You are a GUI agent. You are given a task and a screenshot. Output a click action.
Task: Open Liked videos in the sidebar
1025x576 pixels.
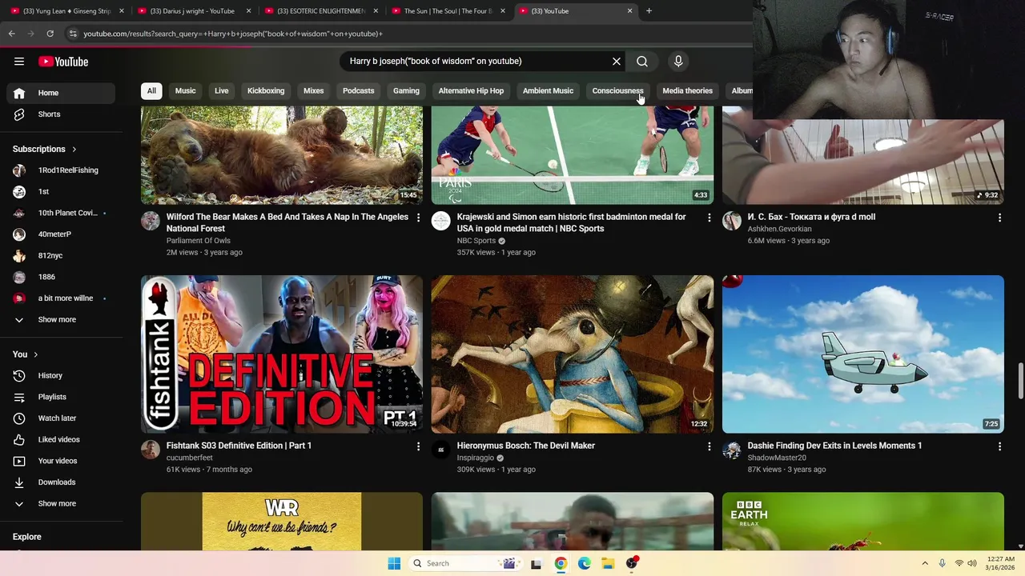click(61, 439)
